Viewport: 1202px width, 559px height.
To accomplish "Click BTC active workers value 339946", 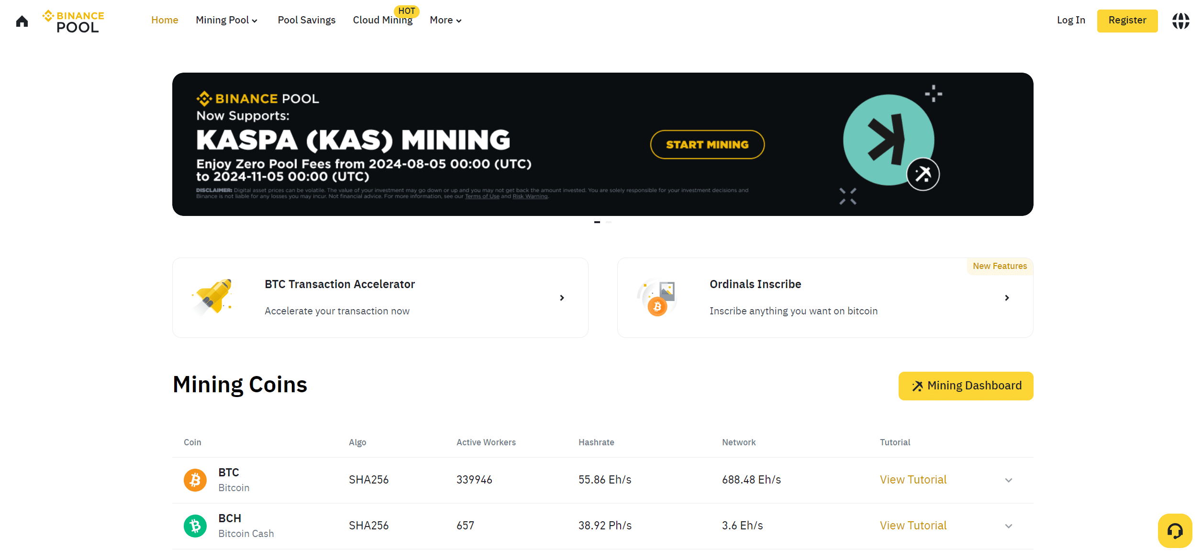I will [x=474, y=480].
